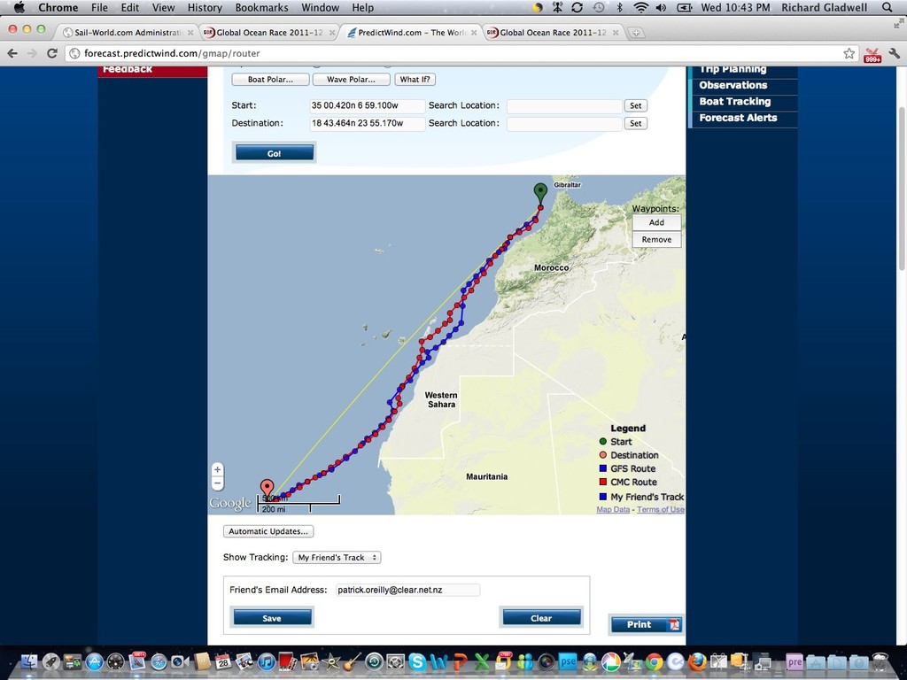Open the Show Tracking dropdown
Viewport: 907px width, 680px height.
[337, 558]
